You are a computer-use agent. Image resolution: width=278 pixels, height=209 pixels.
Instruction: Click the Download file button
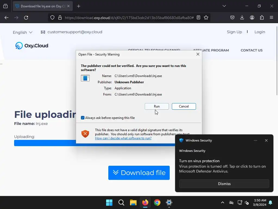point(139,173)
